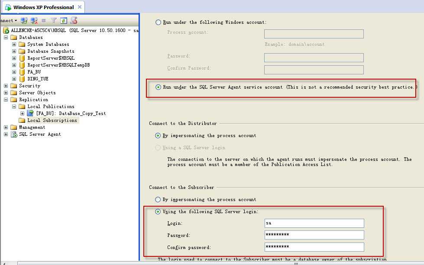424x265 pixels.
Task: Close the Windows XP Professional tab
Action: [80, 7]
